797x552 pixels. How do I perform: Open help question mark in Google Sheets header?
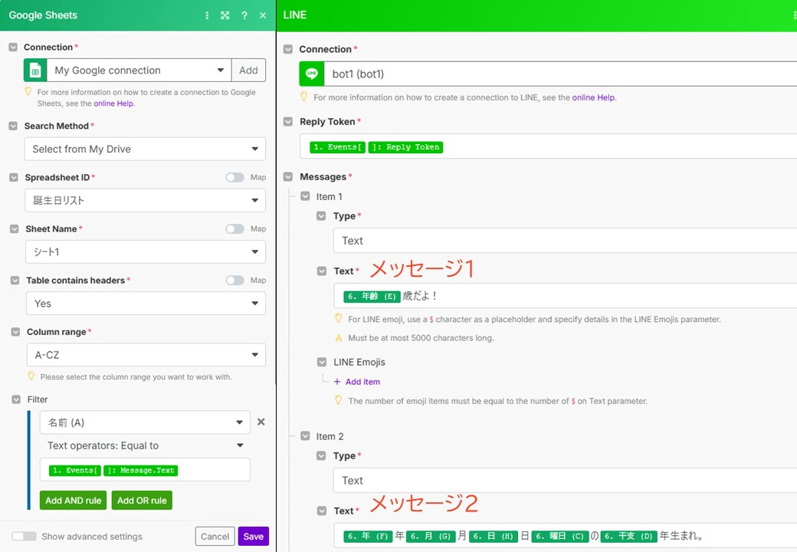click(x=244, y=15)
